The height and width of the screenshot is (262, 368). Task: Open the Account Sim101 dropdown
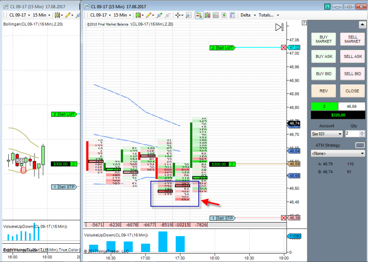click(327, 134)
